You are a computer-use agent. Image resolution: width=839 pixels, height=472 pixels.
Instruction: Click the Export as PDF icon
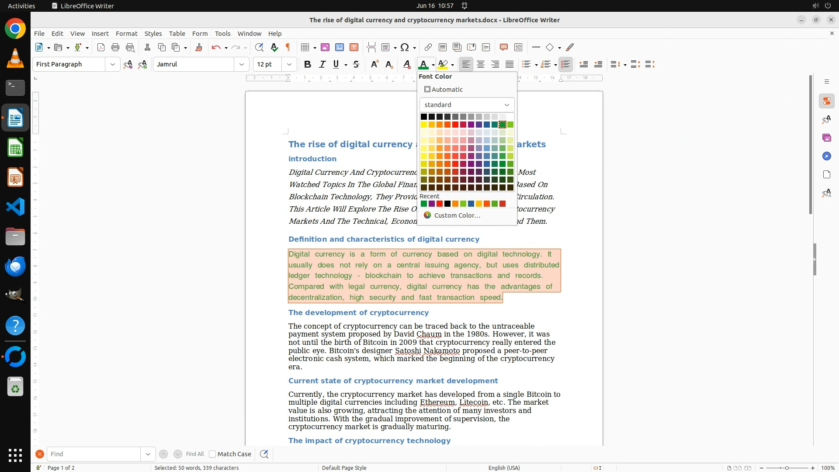click(101, 47)
